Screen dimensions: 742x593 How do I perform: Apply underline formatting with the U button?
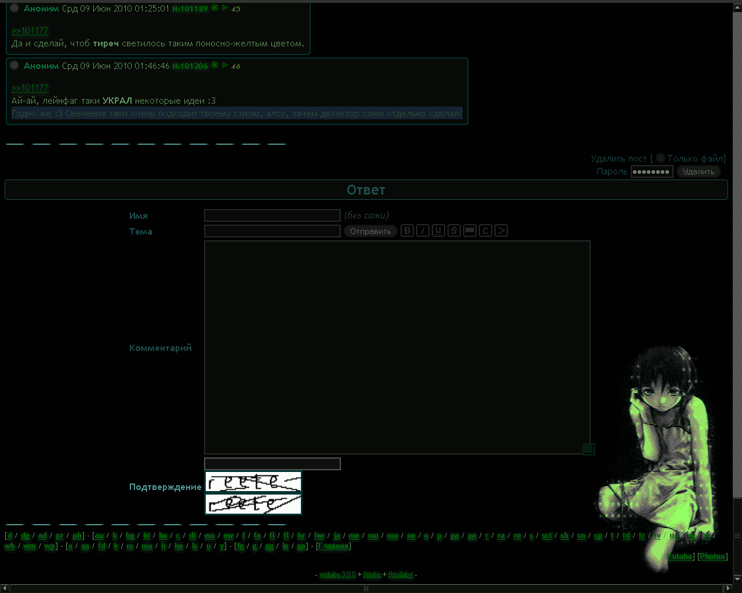pos(438,230)
